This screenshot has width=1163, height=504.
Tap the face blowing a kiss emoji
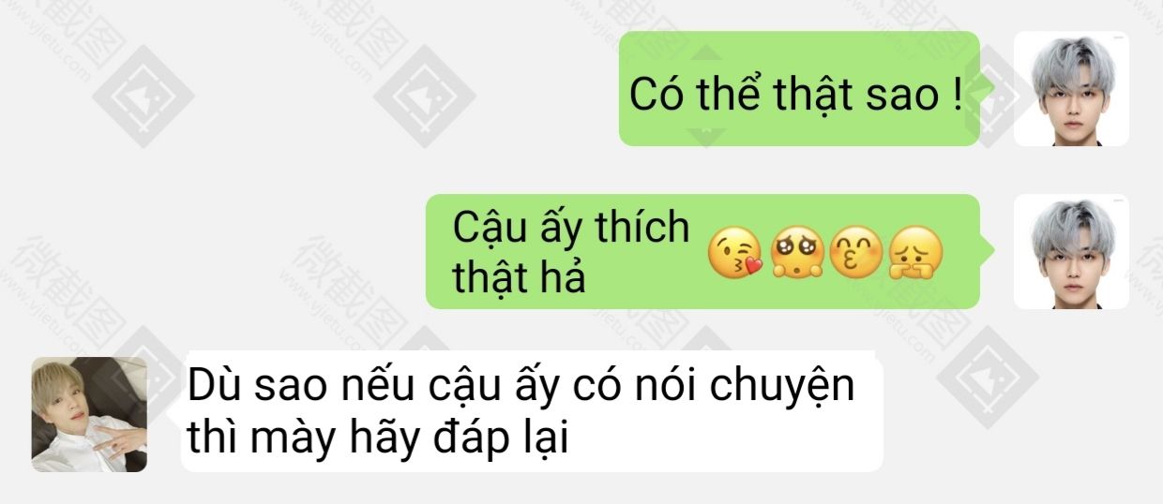(736, 252)
